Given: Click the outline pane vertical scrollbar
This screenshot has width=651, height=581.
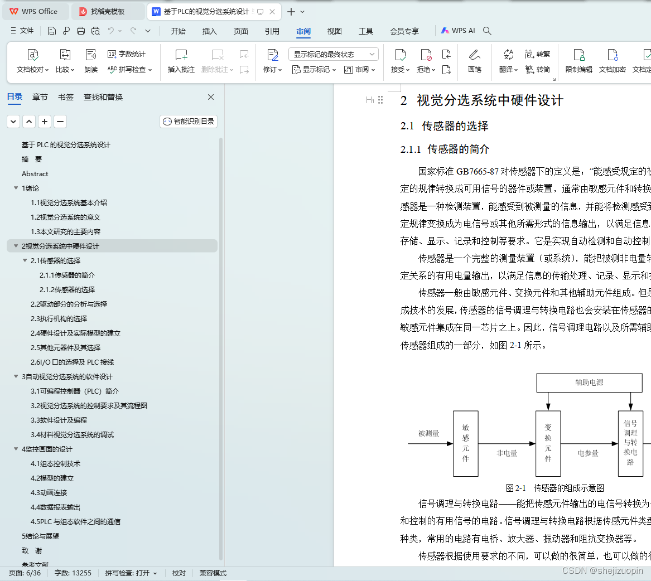Looking at the screenshot, I should (221, 348).
